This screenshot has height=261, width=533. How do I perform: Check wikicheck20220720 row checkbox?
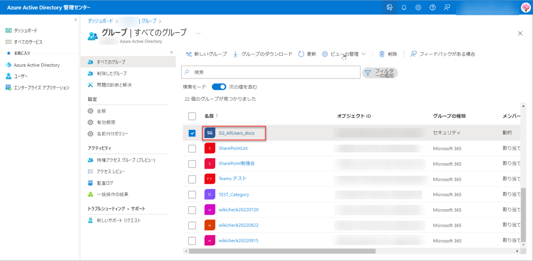click(x=192, y=210)
